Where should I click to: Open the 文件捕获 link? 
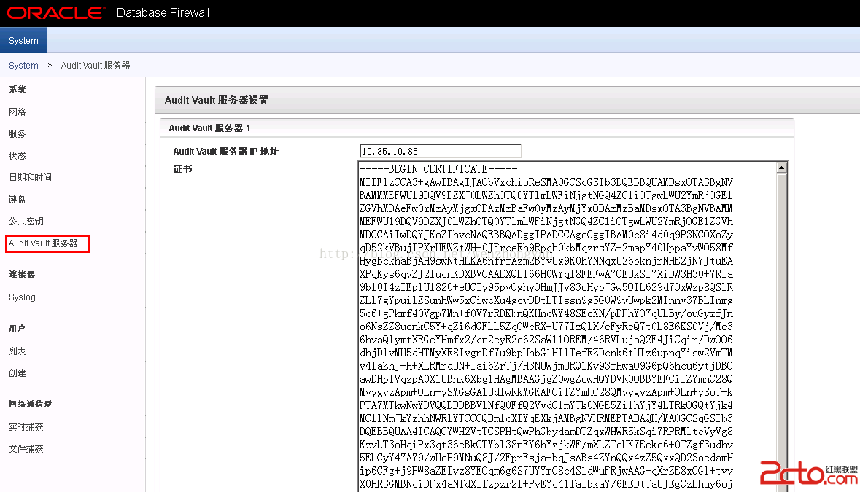click(x=26, y=449)
